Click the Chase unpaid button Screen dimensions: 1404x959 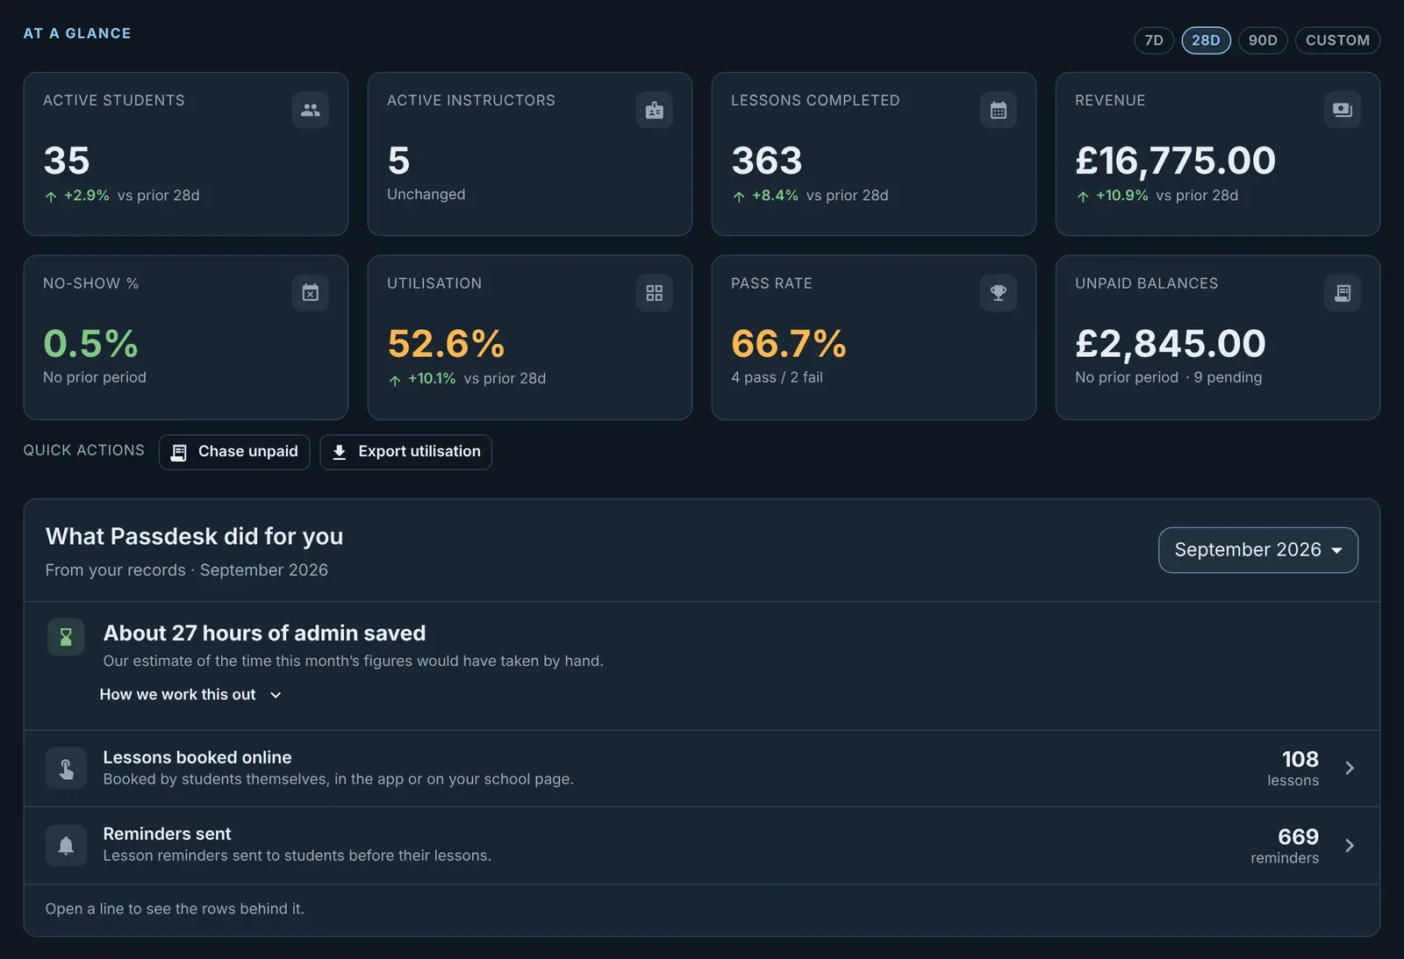(234, 452)
